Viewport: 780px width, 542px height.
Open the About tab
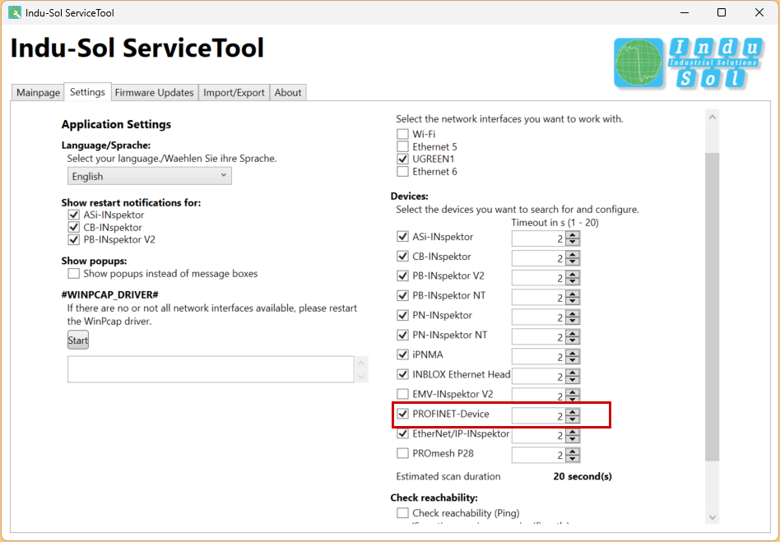[288, 92]
